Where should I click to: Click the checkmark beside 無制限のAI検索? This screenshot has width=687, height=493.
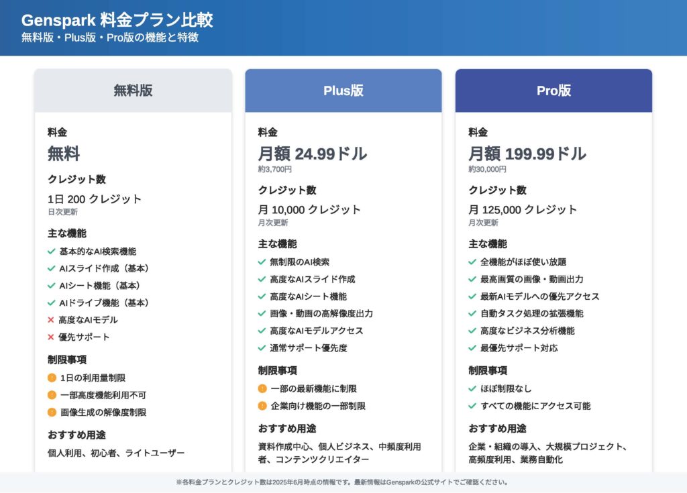click(262, 262)
